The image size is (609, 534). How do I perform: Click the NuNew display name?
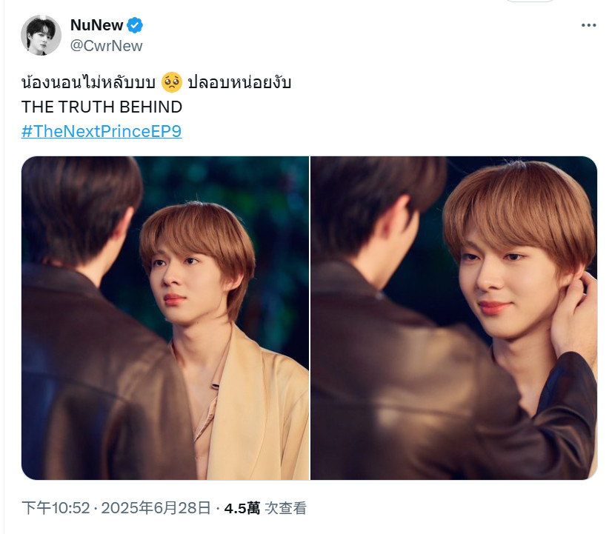97,25
